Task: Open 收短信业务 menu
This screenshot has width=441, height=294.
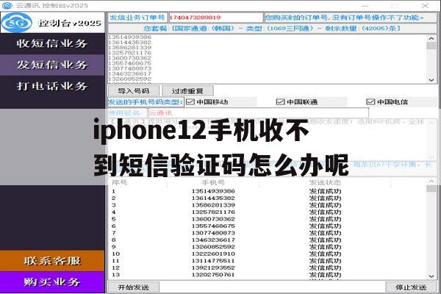Action: tap(52, 43)
